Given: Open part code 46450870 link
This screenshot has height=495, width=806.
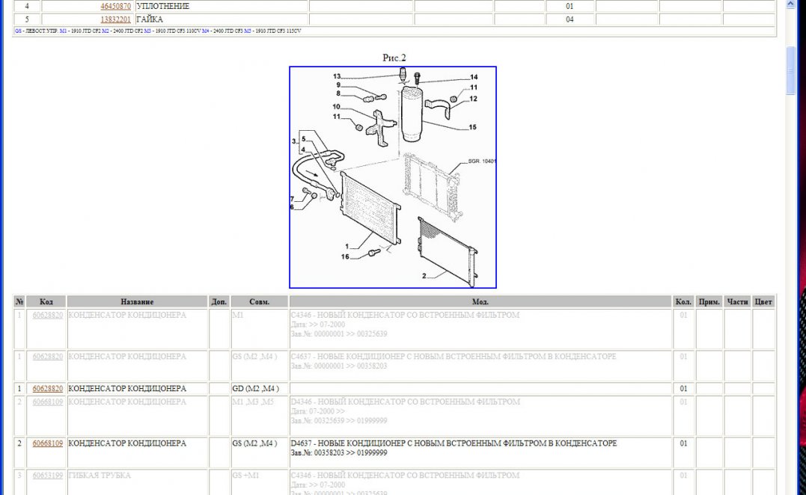Looking at the screenshot, I should click(x=115, y=6).
